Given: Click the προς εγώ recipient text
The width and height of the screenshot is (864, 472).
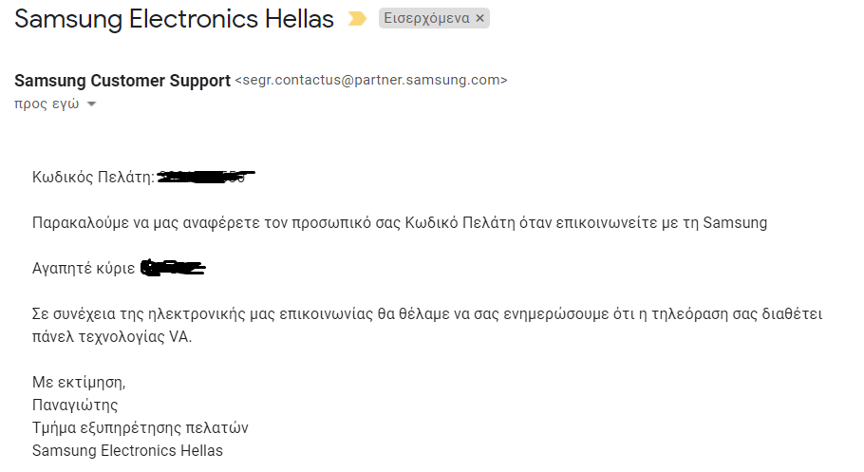Looking at the screenshot, I should (47, 104).
